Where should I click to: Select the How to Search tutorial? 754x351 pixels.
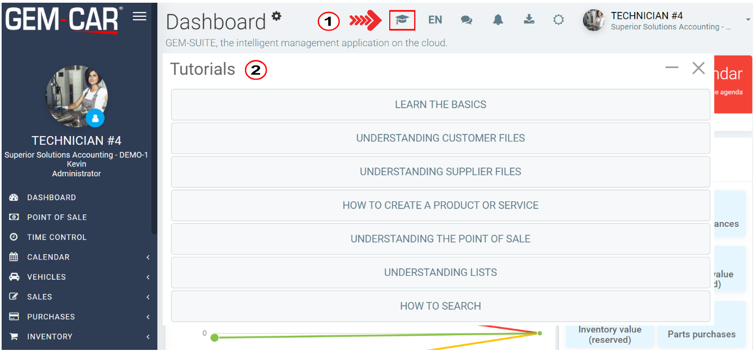click(440, 306)
